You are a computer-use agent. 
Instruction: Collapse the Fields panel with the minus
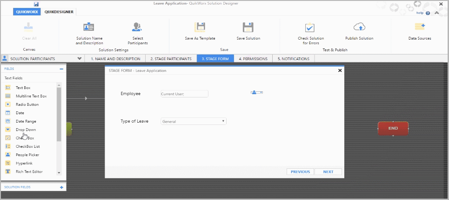pos(61,69)
